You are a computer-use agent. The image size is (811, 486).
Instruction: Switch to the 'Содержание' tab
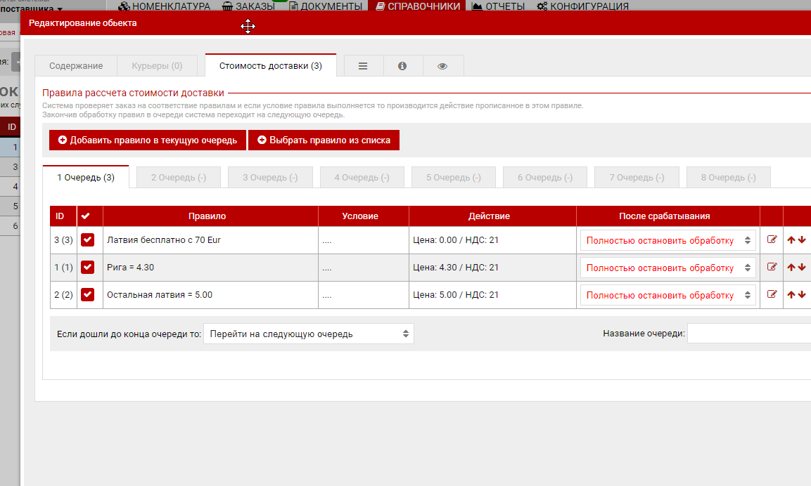[x=76, y=66]
